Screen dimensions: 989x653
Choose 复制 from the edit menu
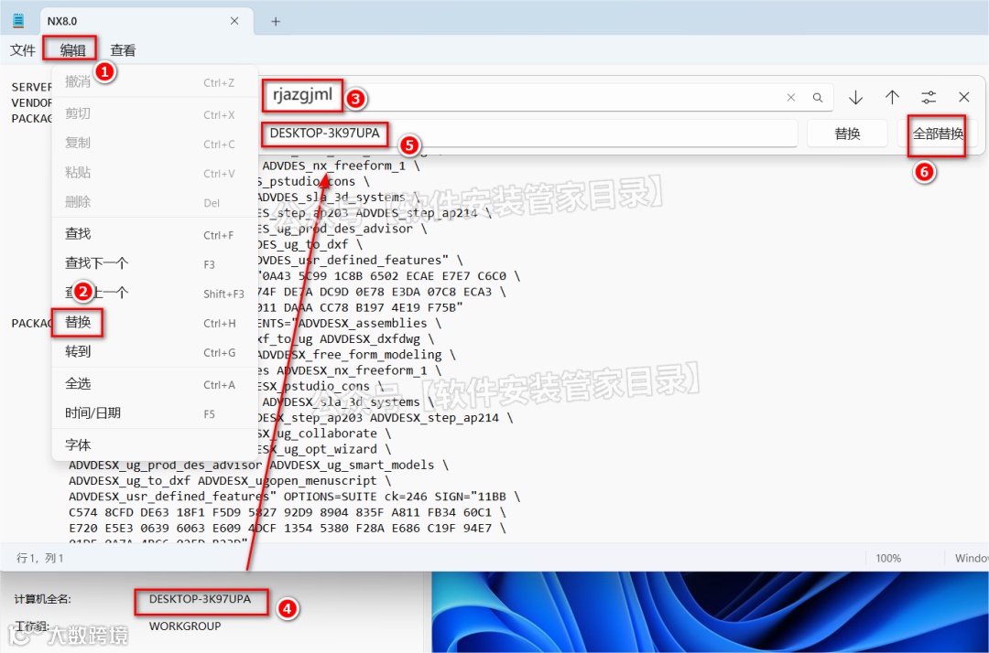pyautogui.click(x=155, y=144)
